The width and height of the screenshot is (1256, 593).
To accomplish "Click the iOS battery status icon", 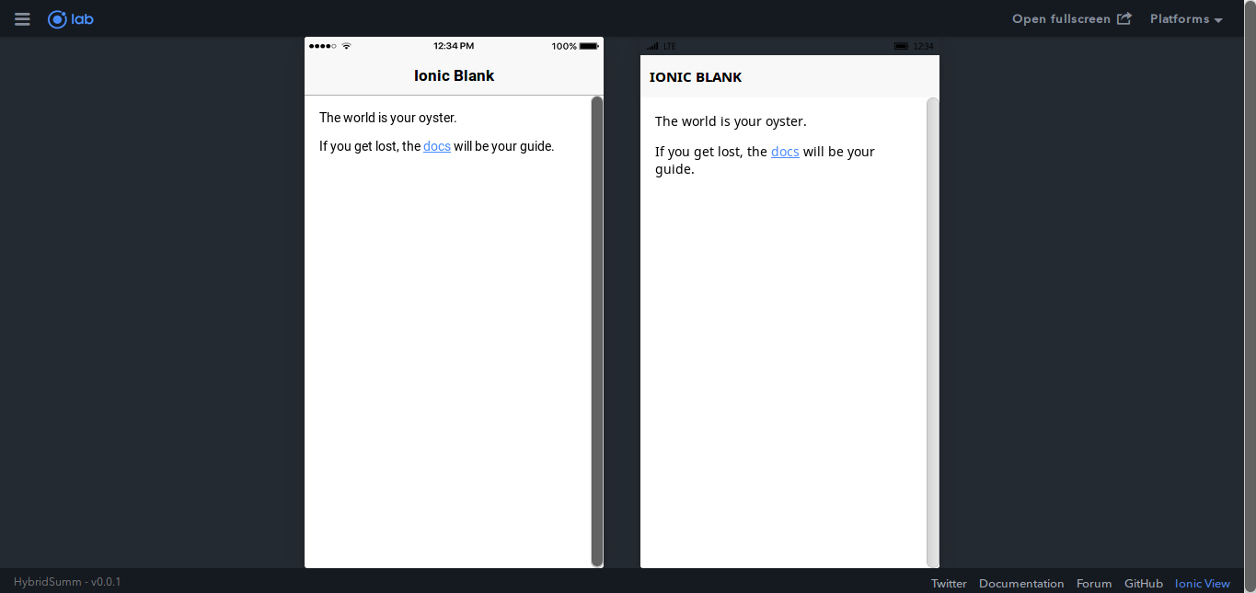I will 589,46.
